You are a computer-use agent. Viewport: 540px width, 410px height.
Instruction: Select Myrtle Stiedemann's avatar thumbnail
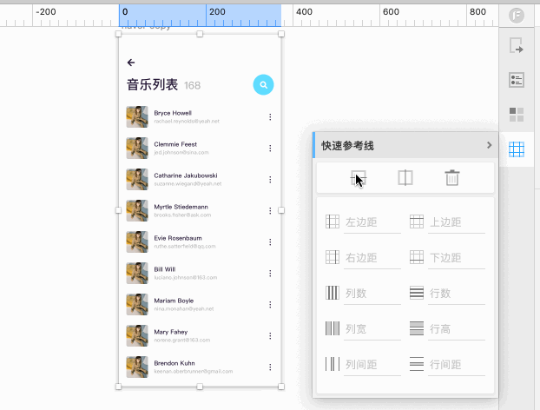137,210
